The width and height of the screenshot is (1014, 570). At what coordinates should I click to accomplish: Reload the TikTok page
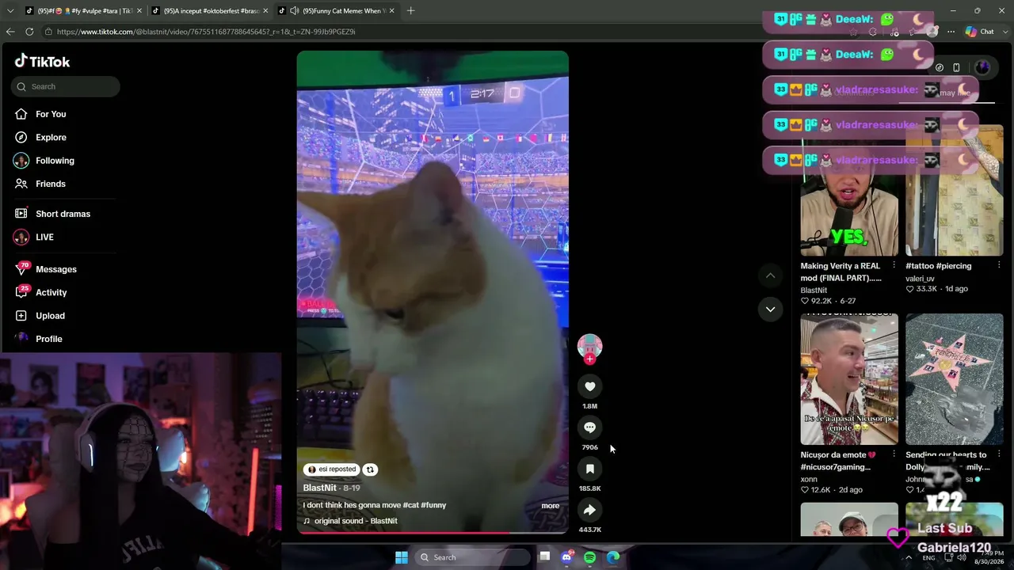(x=29, y=32)
